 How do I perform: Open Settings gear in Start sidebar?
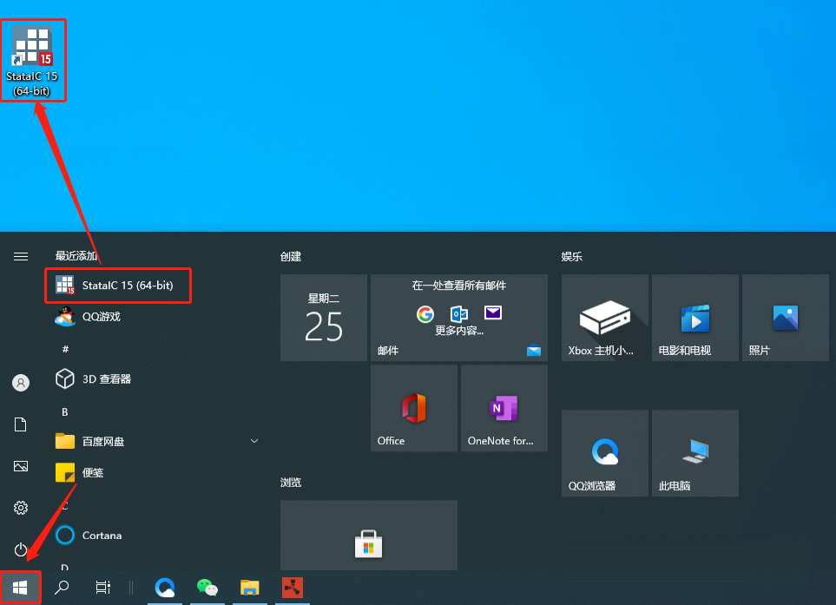21,508
